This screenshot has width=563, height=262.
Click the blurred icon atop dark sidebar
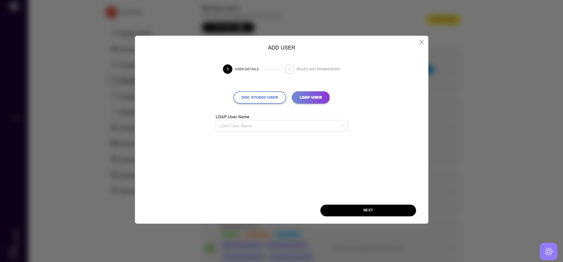13,6
